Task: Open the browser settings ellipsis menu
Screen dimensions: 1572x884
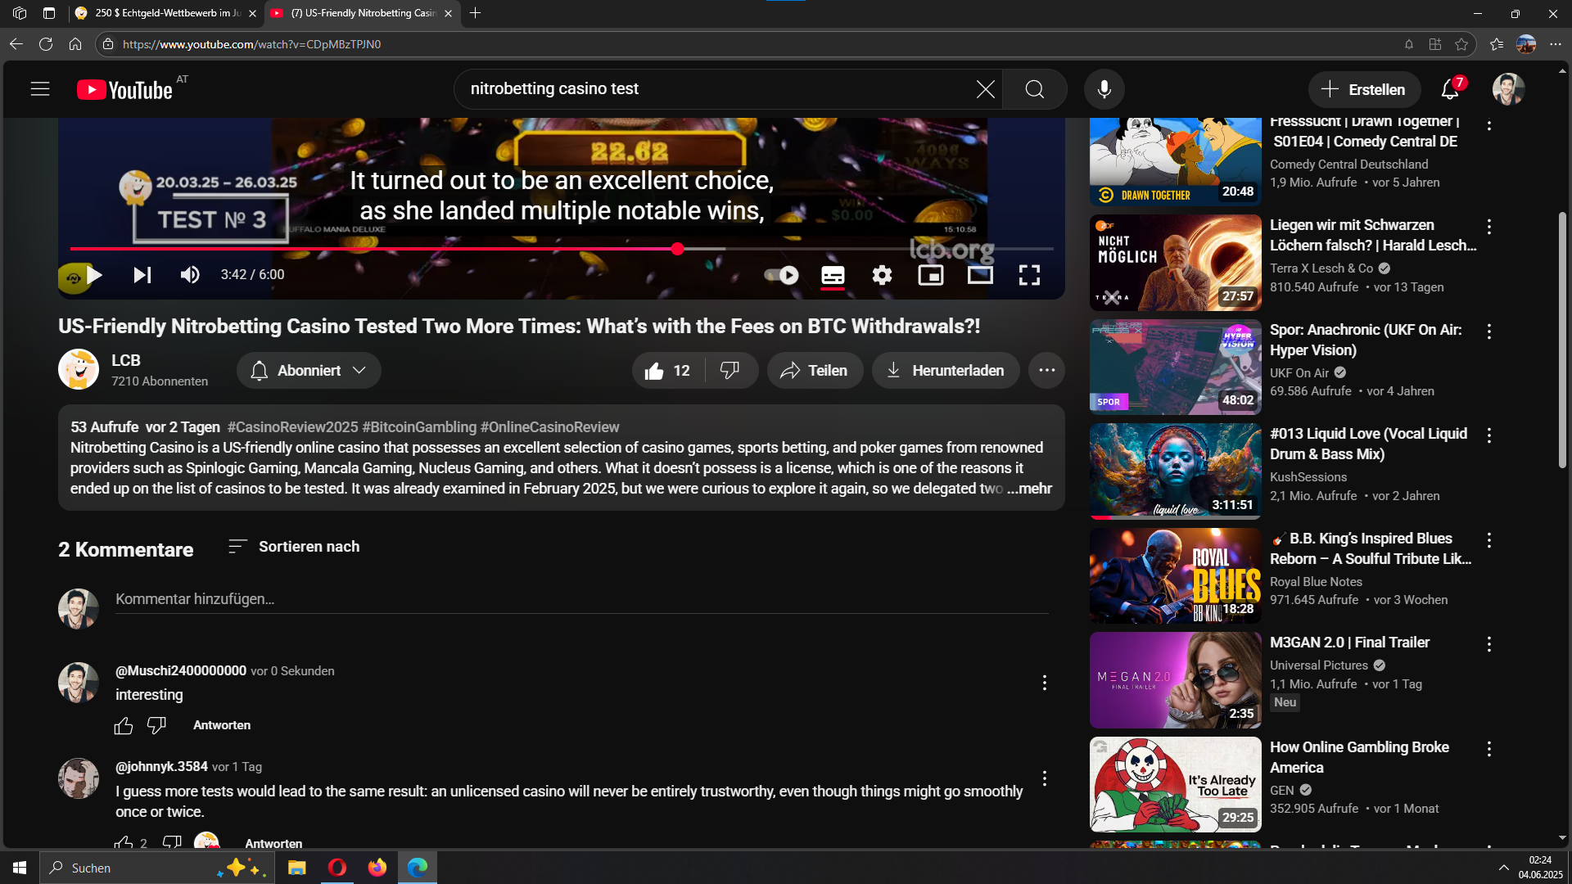Action: click(1556, 44)
